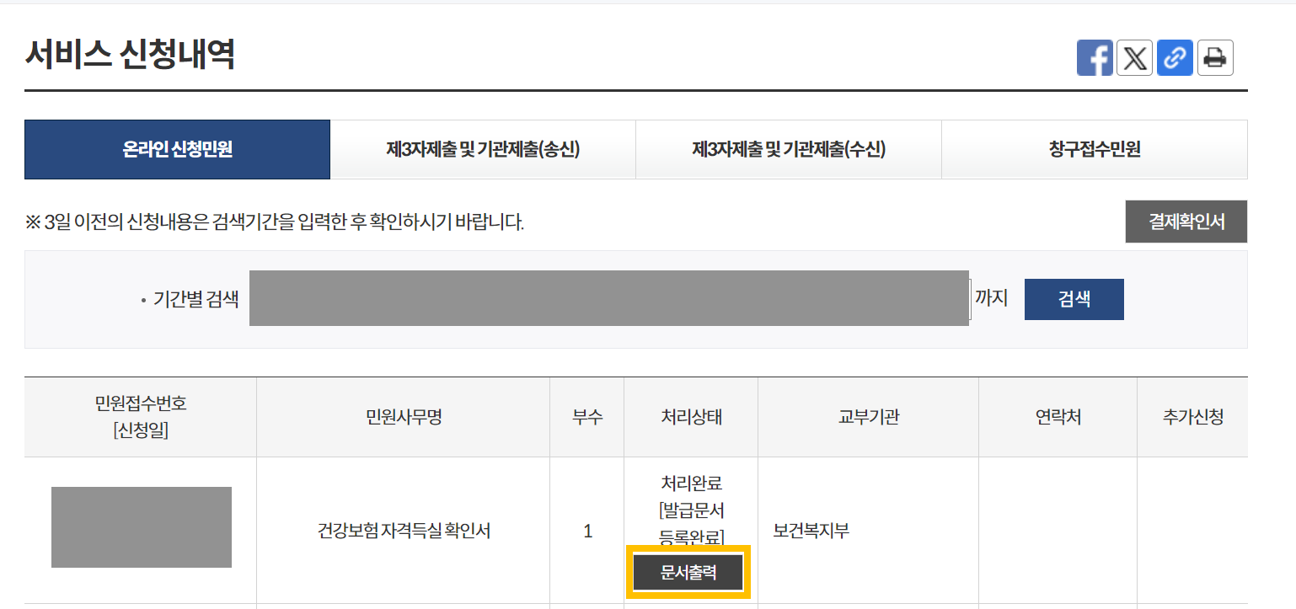This screenshot has height=609, width=1296.
Task: Click the 민원사무명 column header
Action: coord(403,416)
